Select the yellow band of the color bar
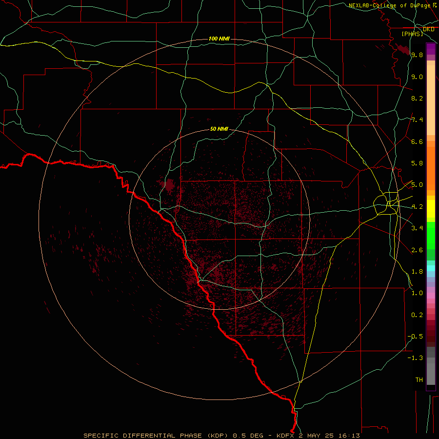Screen dimensions: 439x439 pos(431,209)
